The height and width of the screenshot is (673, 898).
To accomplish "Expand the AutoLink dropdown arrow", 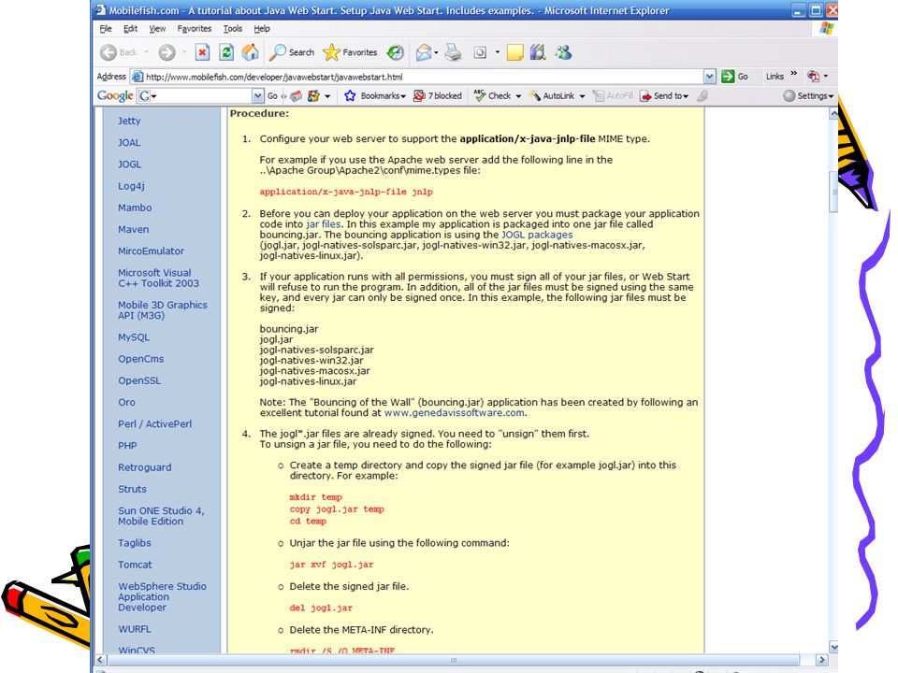I will 582,96.
